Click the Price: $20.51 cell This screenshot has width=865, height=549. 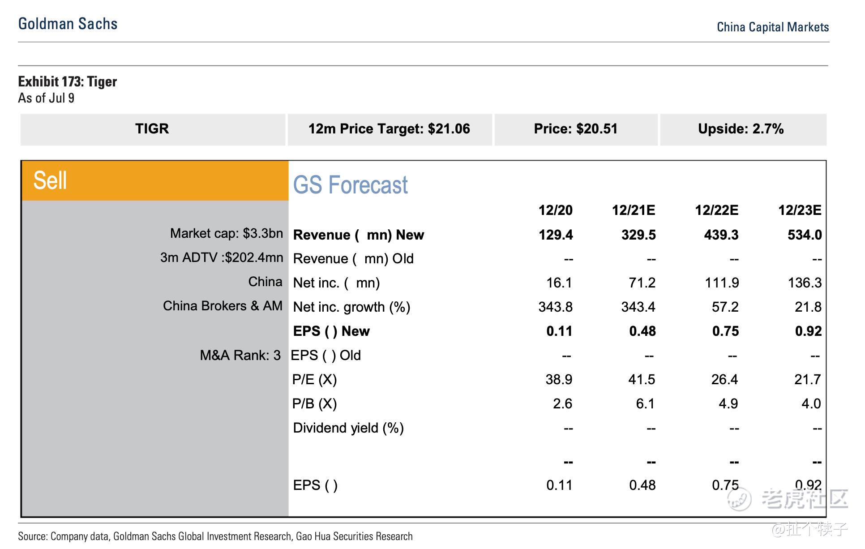[576, 129]
